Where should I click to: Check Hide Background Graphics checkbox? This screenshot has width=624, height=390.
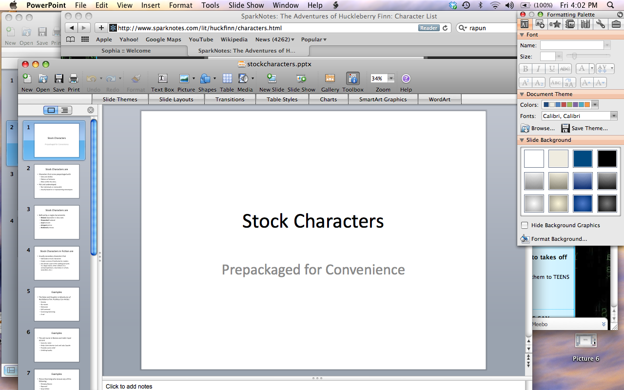click(x=525, y=225)
